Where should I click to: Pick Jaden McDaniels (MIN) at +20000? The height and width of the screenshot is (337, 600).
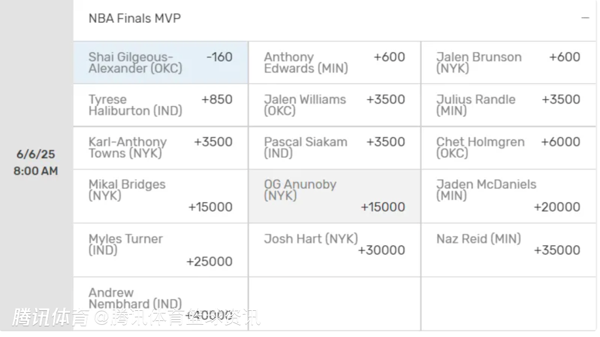(507, 196)
